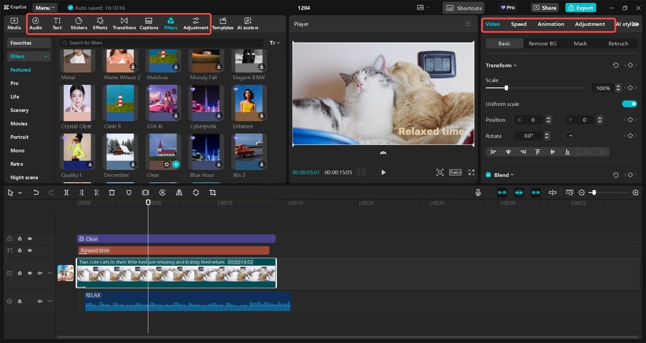Select the Remove BG sub-tab
The height and width of the screenshot is (343, 646).
tap(543, 43)
